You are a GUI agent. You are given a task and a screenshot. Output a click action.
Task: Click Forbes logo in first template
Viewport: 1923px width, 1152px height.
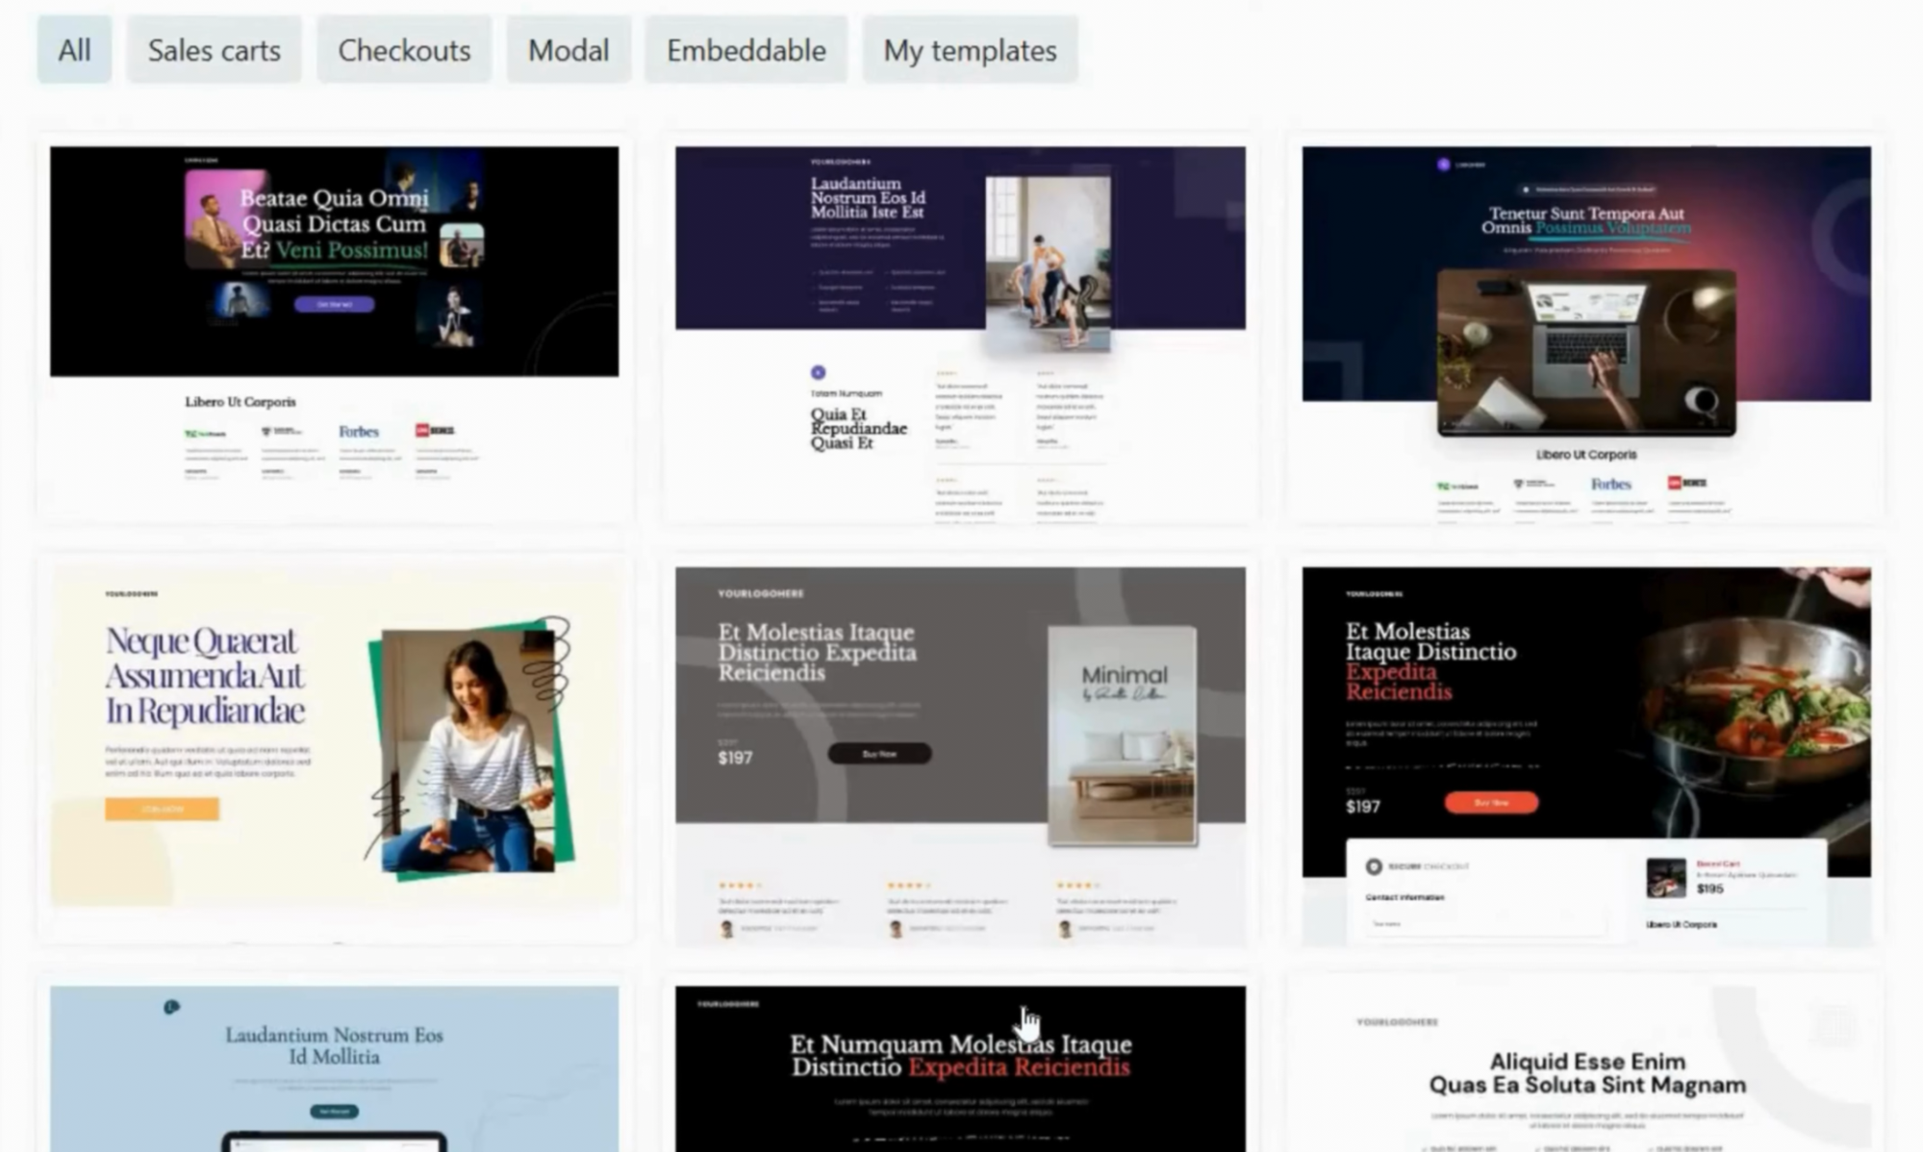point(358,432)
